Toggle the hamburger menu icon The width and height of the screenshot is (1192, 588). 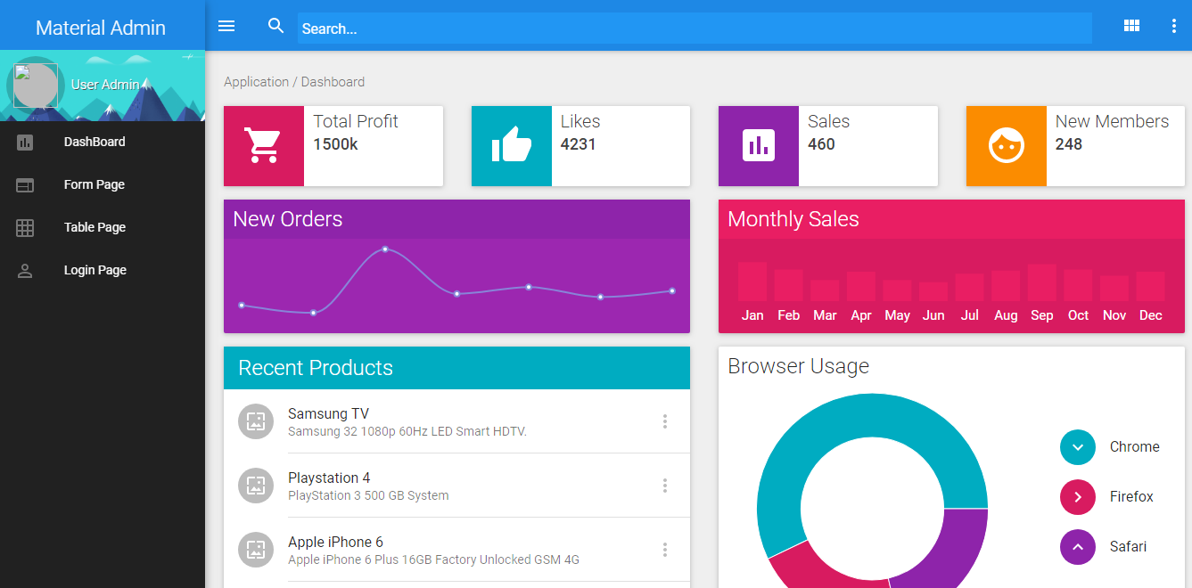click(x=226, y=26)
